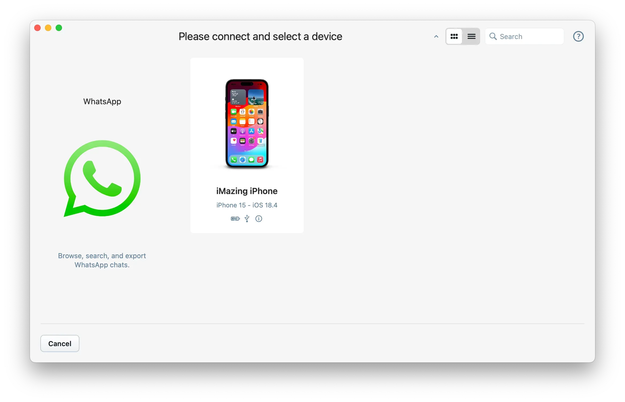The height and width of the screenshot is (402, 625).
Task: Click the Cancel button
Action: [60, 343]
